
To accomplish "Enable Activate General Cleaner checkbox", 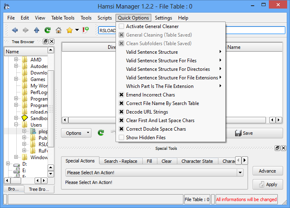I will [121, 26].
